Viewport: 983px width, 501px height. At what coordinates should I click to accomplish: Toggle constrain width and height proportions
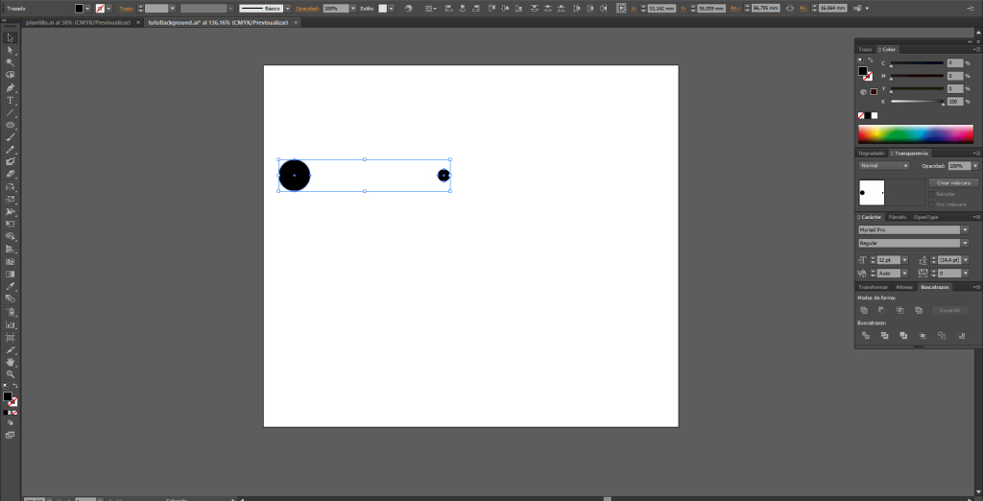coord(789,9)
